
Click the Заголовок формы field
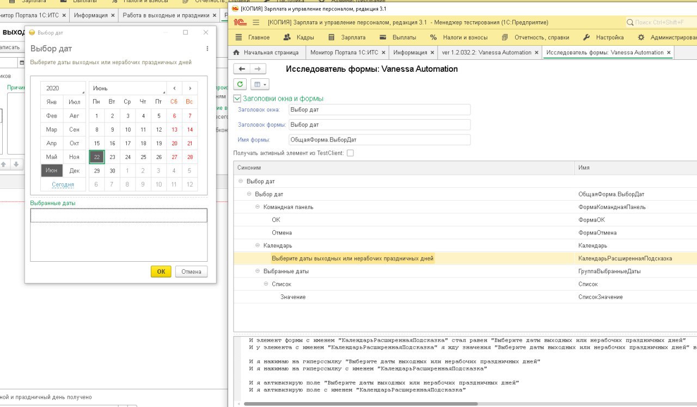(380, 125)
